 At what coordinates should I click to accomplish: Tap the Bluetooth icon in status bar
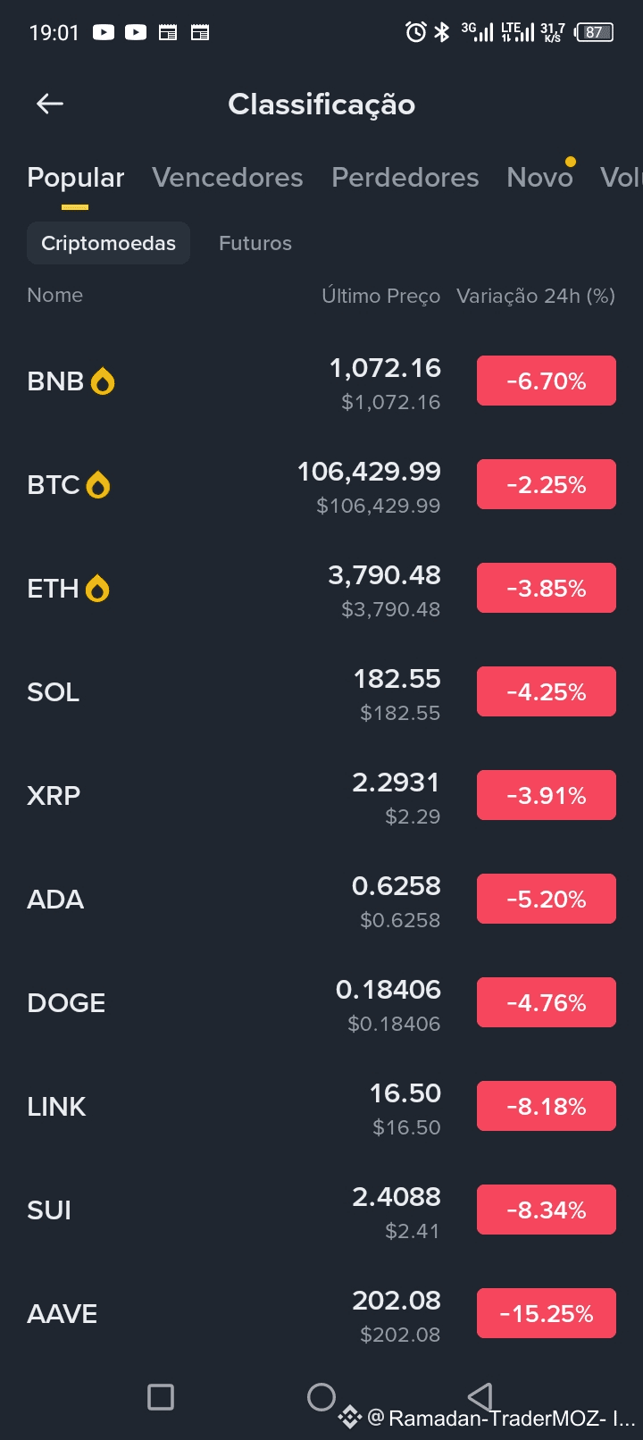[x=441, y=33]
